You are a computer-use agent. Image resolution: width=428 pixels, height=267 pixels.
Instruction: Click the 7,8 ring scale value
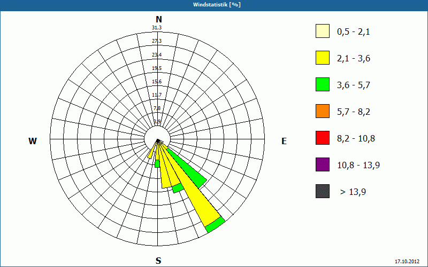pyautogui.click(x=157, y=108)
